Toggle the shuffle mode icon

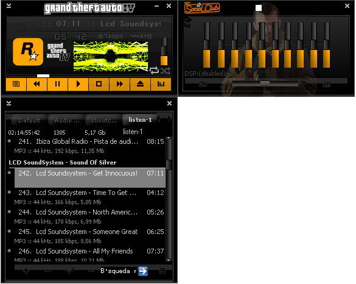pos(166,71)
